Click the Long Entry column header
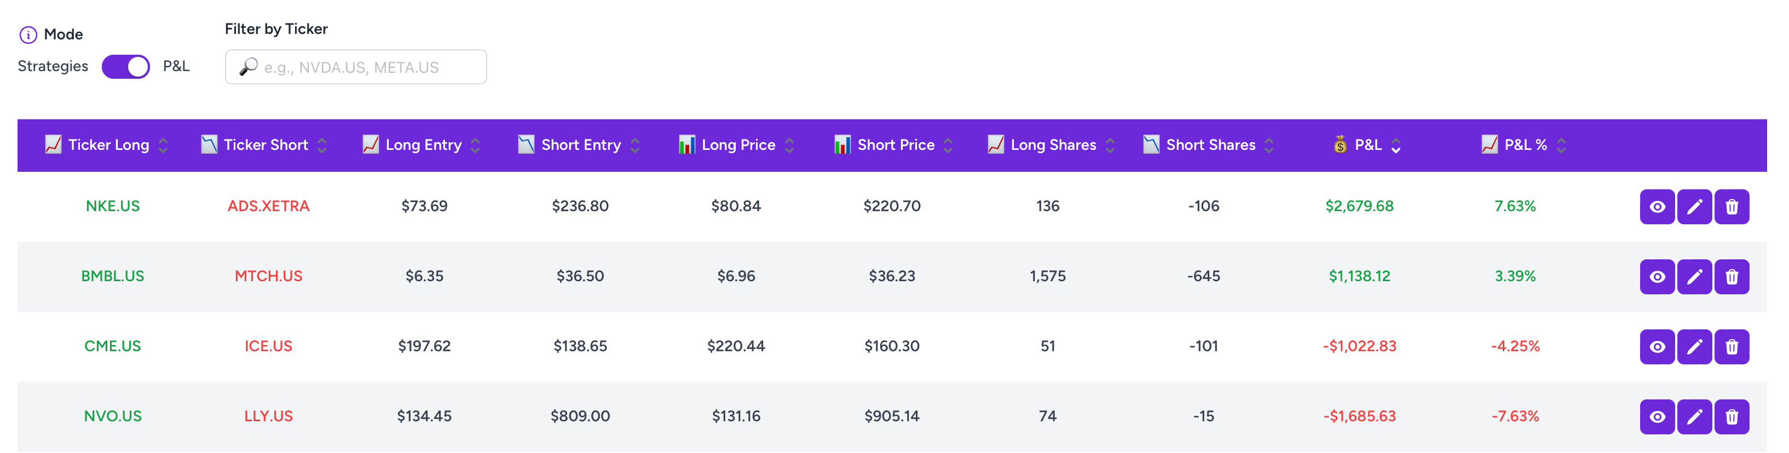 [423, 145]
